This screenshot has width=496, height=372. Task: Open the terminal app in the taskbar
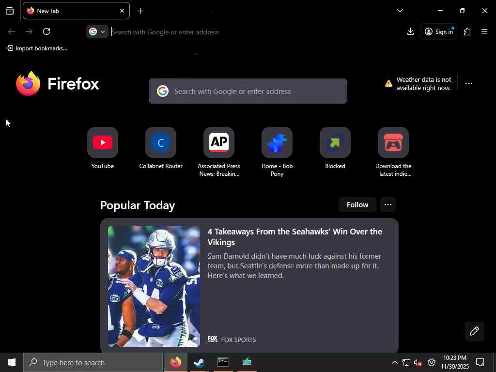[223, 362]
